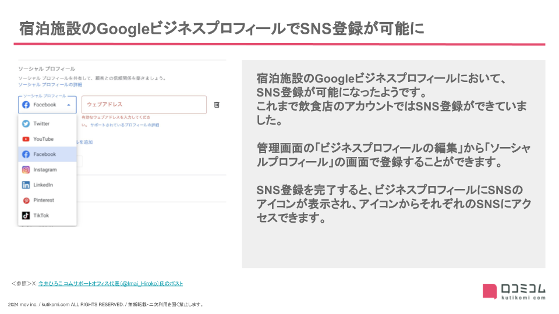
Task: Click the YouTube icon in list
Action: 26,139
